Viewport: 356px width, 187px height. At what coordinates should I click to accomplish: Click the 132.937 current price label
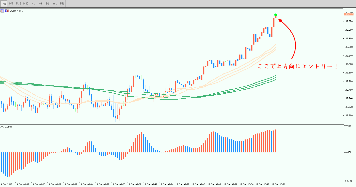[x=348, y=14]
